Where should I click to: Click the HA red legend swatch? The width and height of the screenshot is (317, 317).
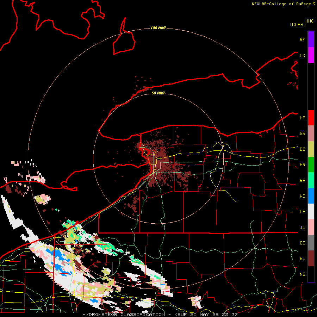pyautogui.click(x=311, y=118)
